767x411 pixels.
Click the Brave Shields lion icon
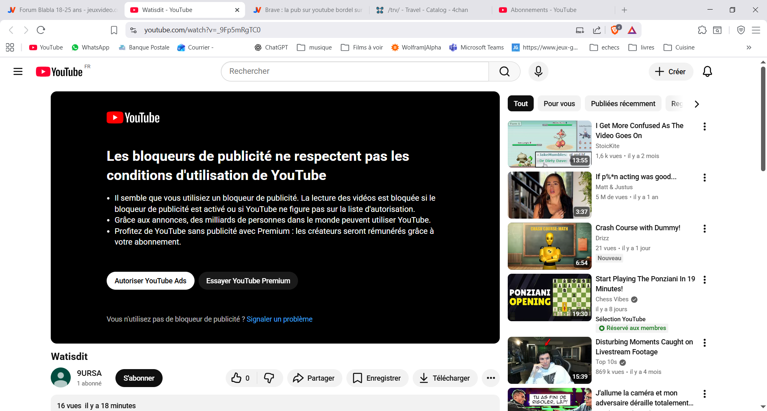pos(615,30)
